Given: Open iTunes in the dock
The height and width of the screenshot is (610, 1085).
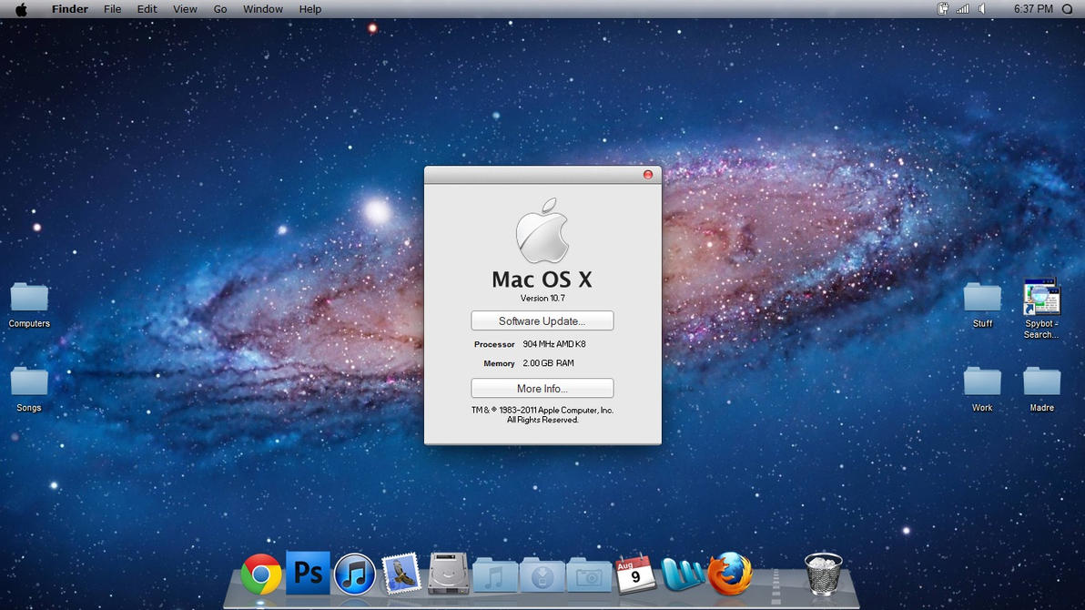Looking at the screenshot, I should tap(355, 574).
